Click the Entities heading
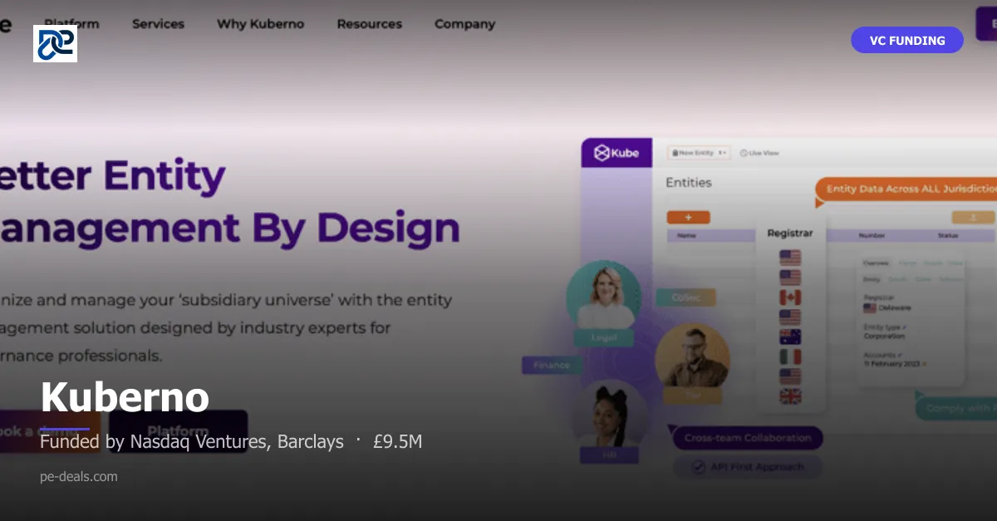The width and height of the screenshot is (997, 521). 689,182
